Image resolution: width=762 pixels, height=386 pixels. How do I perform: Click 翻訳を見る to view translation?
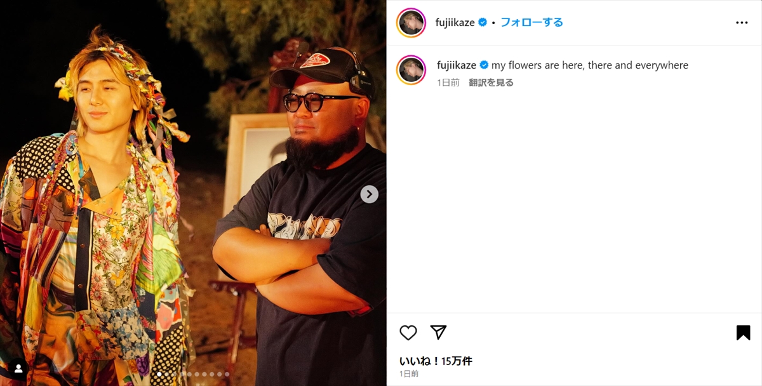pyautogui.click(x=491, y=83)
